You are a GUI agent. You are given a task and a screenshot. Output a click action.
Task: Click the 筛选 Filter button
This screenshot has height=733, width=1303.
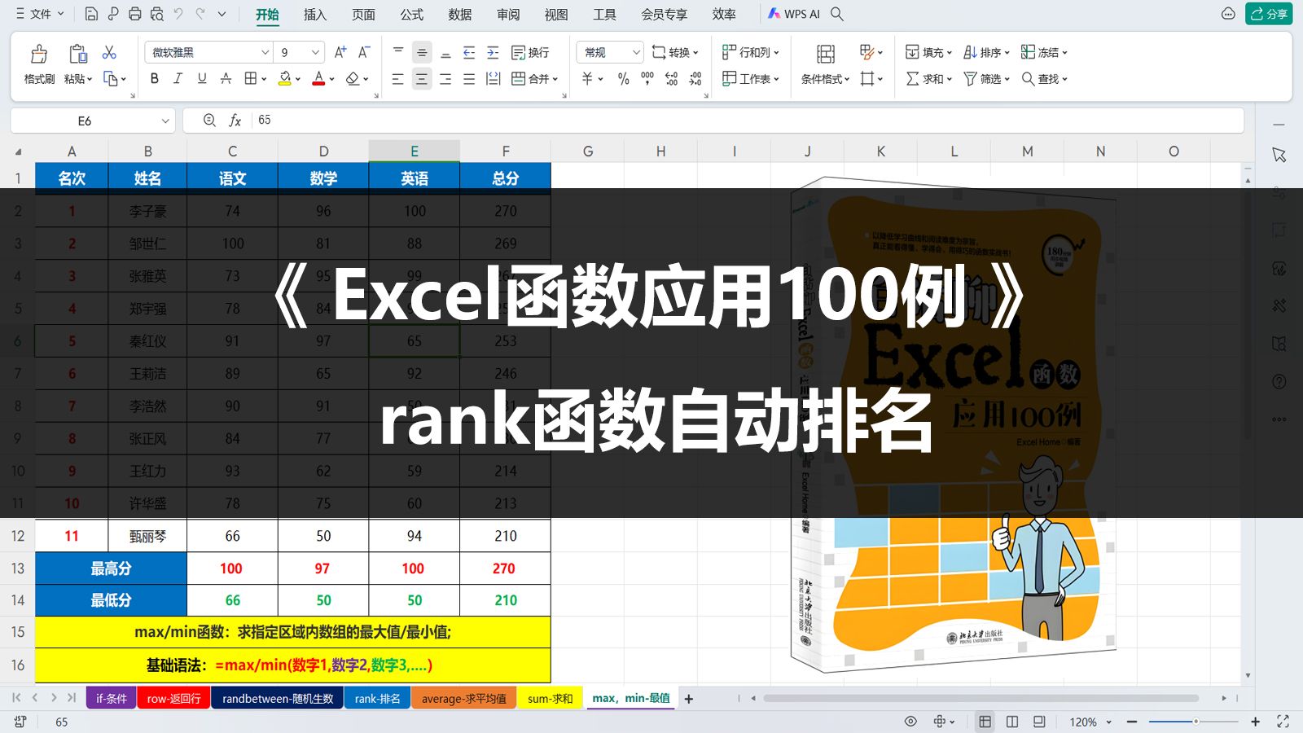[x=986, y=79]
